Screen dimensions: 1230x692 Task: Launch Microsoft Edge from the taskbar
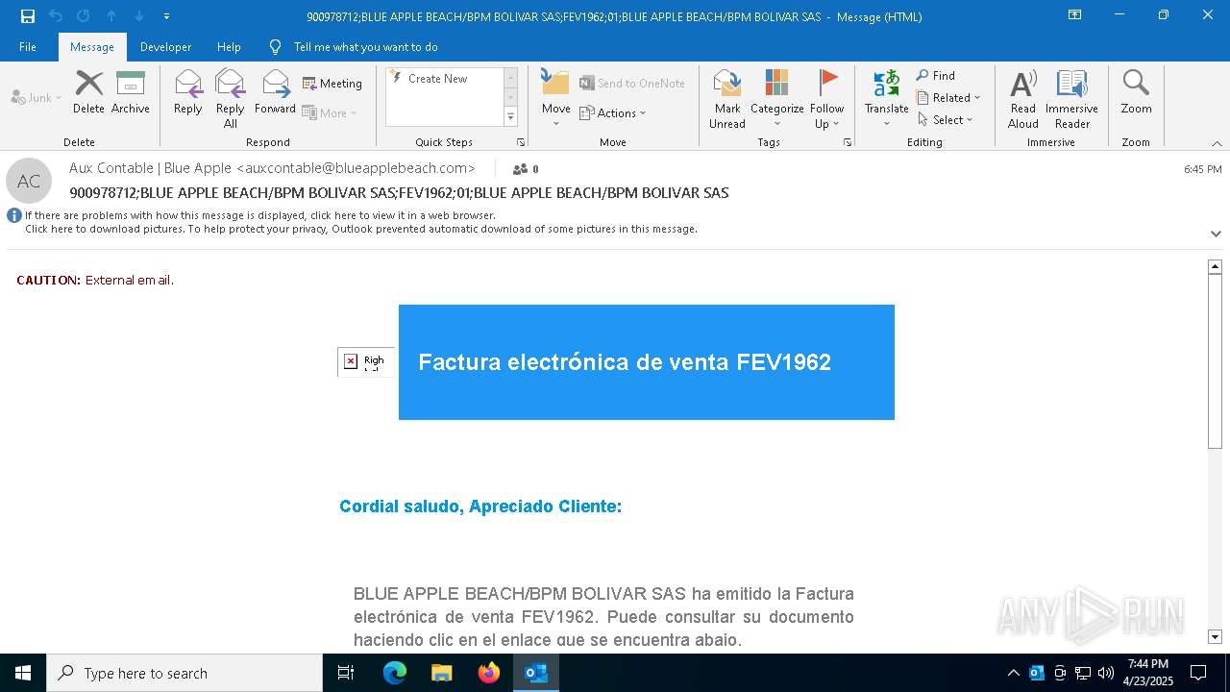coord(395,673)
